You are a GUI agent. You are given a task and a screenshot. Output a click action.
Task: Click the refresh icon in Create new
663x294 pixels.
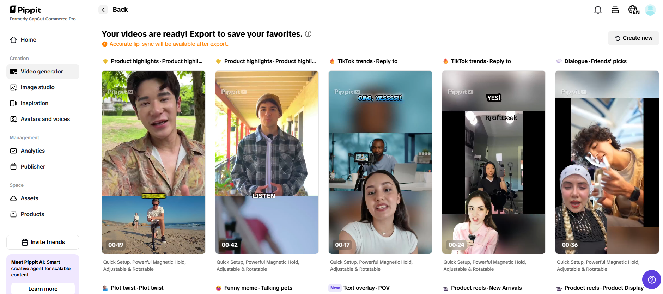click(x=618, y=38)
